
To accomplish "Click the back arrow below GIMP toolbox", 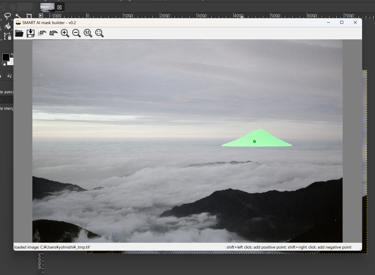I will click(x=9, y=76).
